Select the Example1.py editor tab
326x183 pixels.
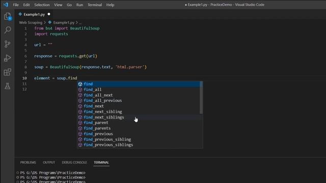pos(34,14)
